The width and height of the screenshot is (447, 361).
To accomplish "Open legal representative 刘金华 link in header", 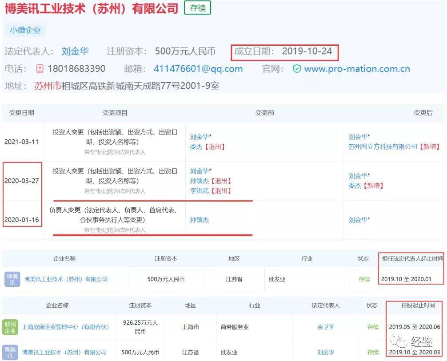I will [75, 52].
